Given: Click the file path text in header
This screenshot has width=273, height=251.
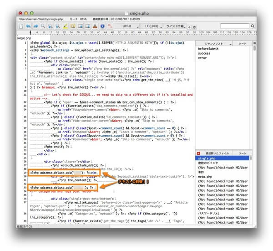Looking at the screenshot, I should (x=41, y=19).
